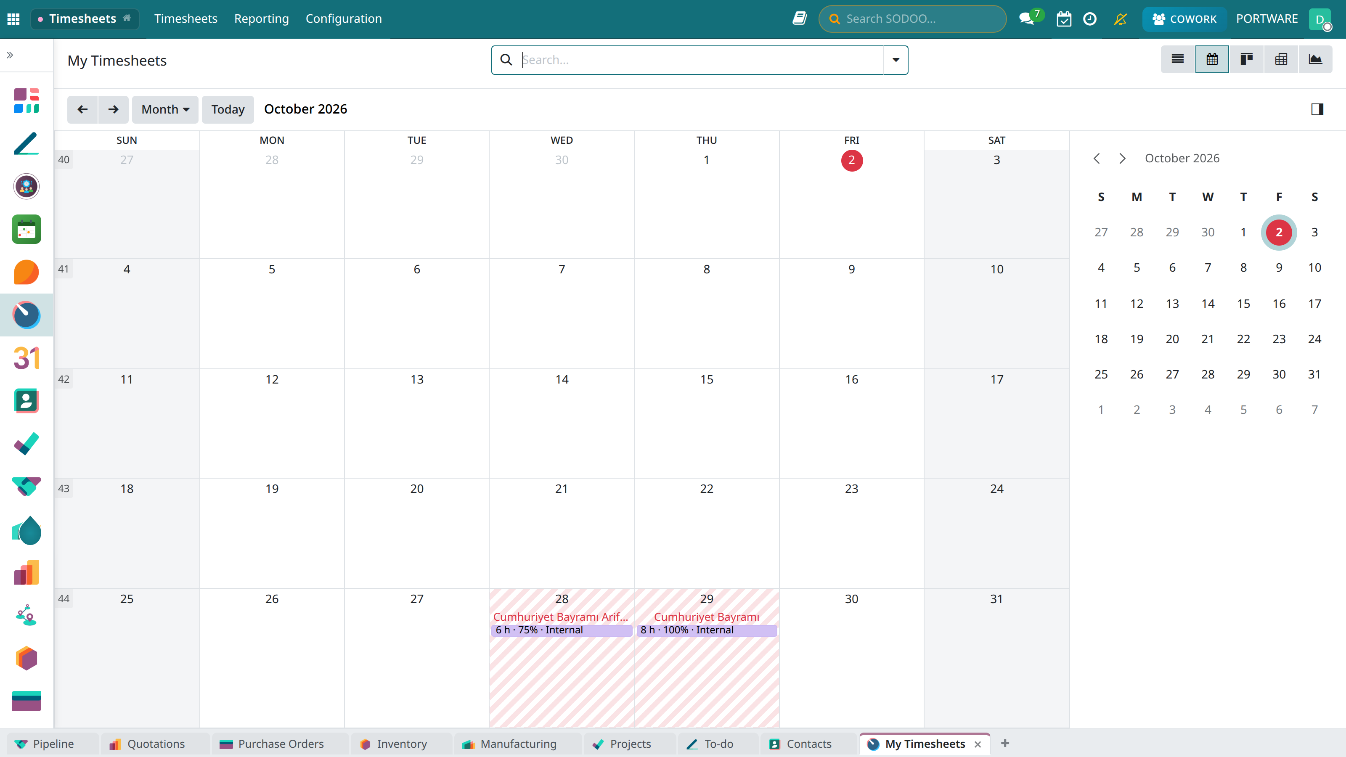Open the Reporting menu
Viewport: 1346px width, 757px height.
coord(261,19)
